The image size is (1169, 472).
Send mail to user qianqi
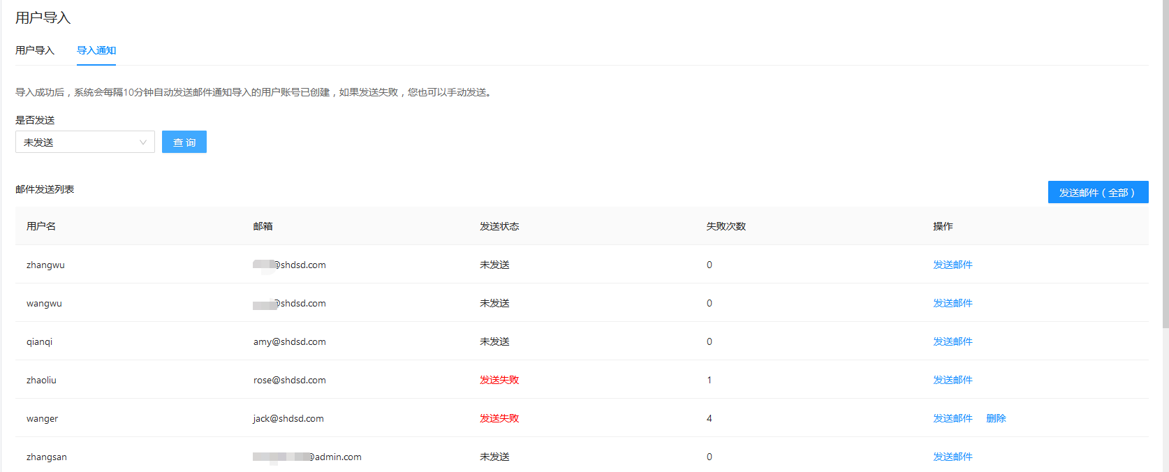coord(953,341)
